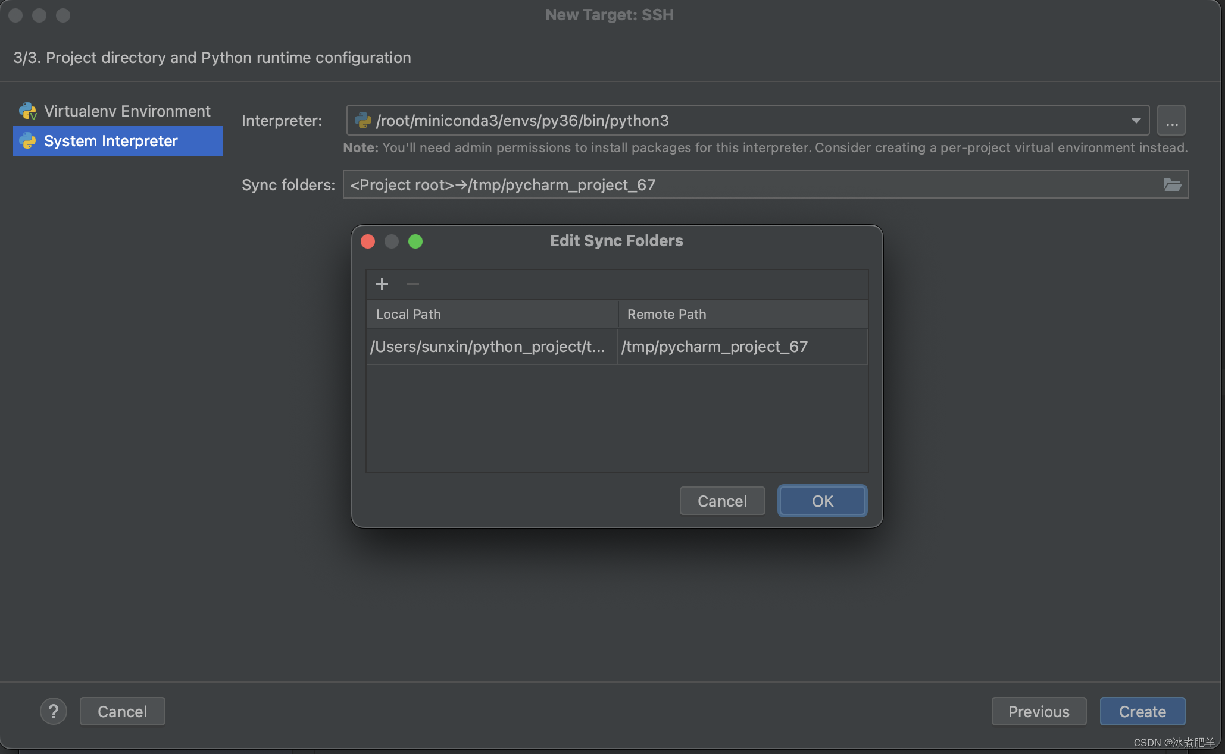
Task: Select System Interpreter in sidebar
Action: [x=111, y=141]
